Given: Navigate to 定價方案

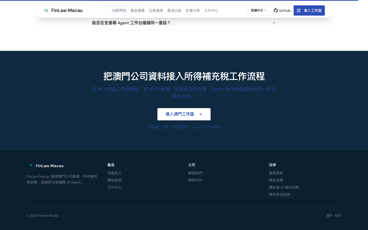Looking at the screenshot, I should click(193, 10).
